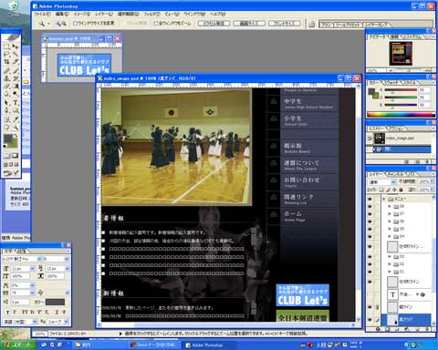Image resolution: width=438 pixels, height=350 pixels.
Task: Open font family dropdown in Character palette
Action: coord(39,259)
